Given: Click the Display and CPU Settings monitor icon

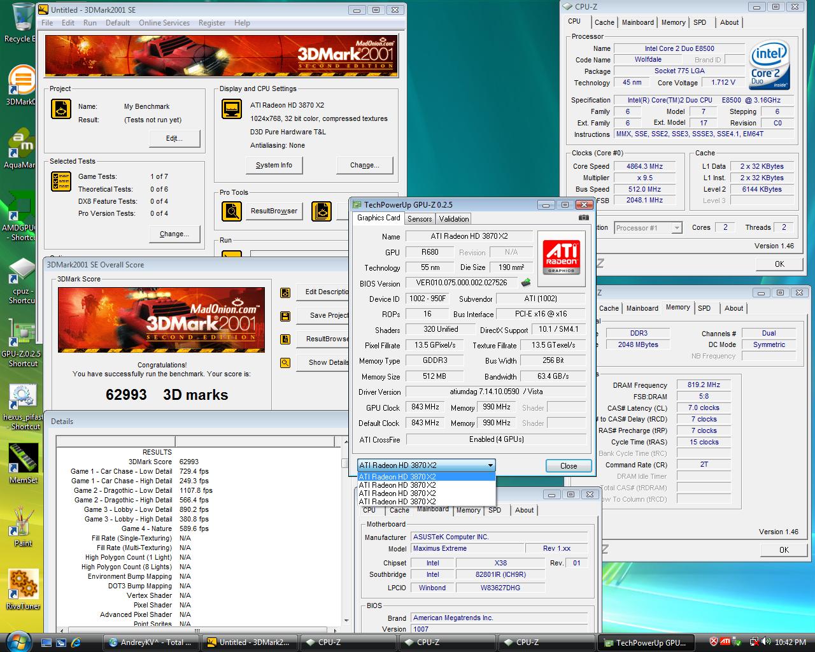Looking at the screenshot, I should point(232,109).
